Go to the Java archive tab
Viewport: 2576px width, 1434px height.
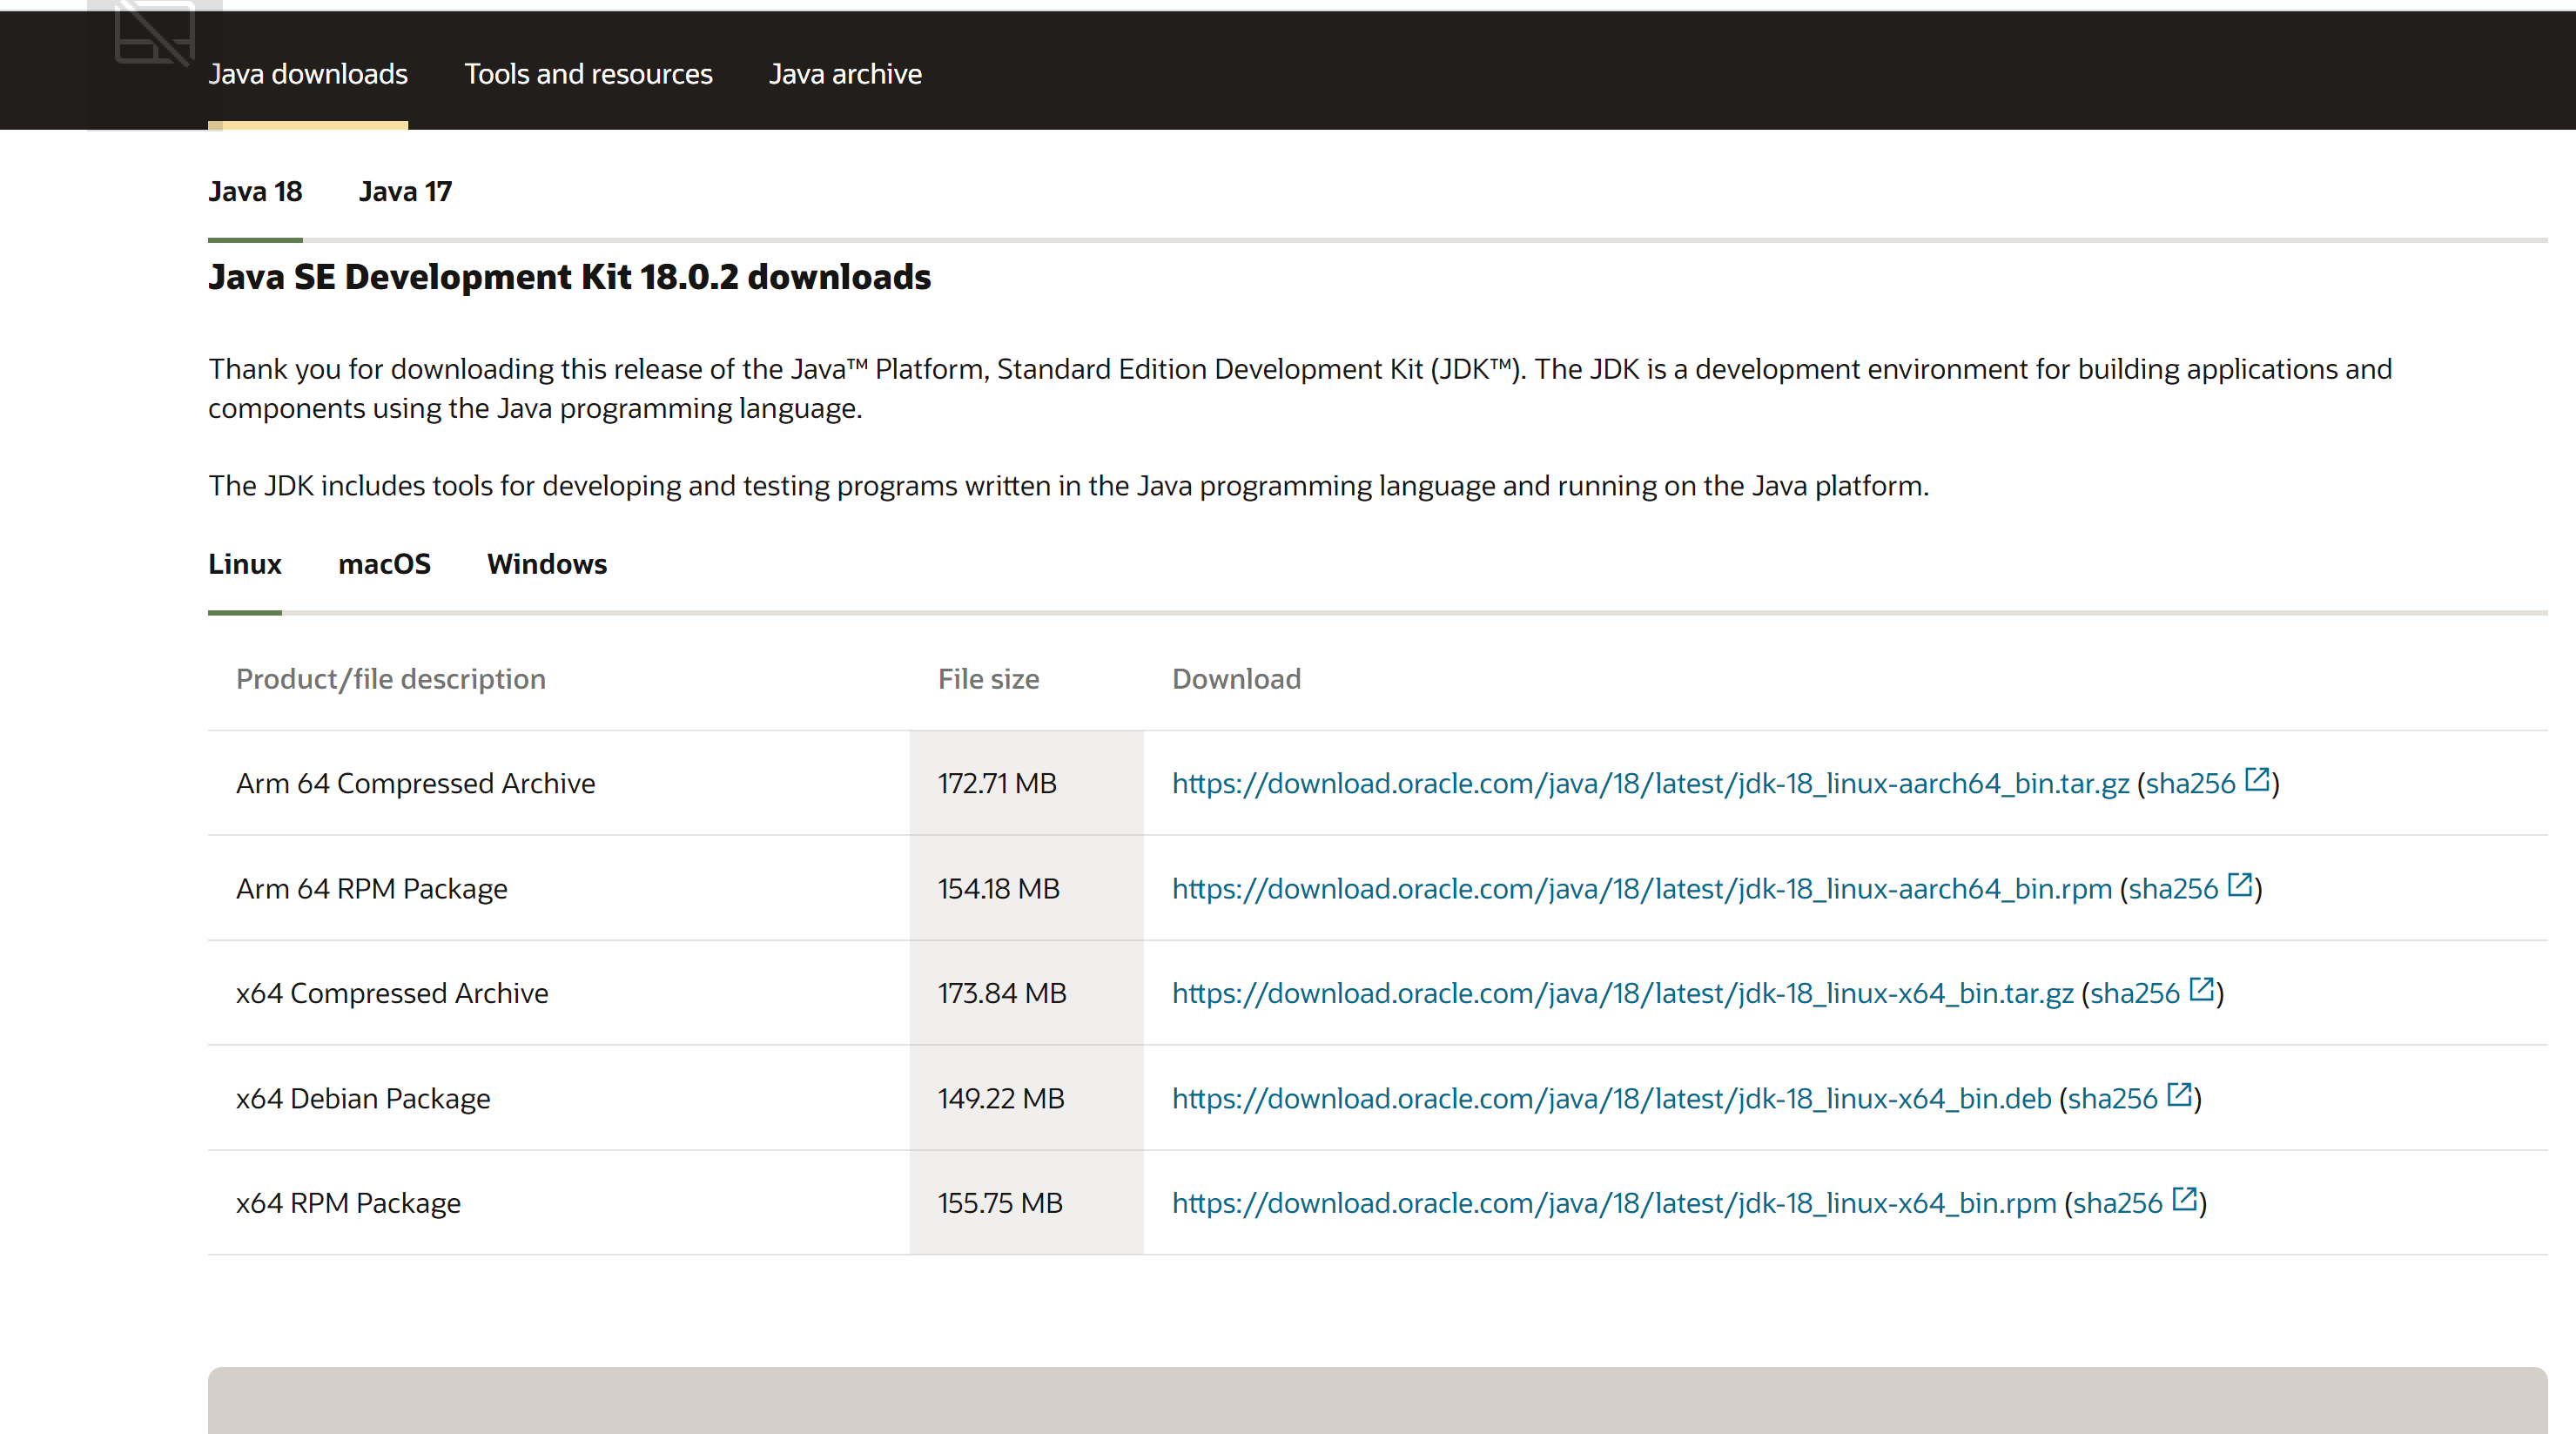point(845,74)
